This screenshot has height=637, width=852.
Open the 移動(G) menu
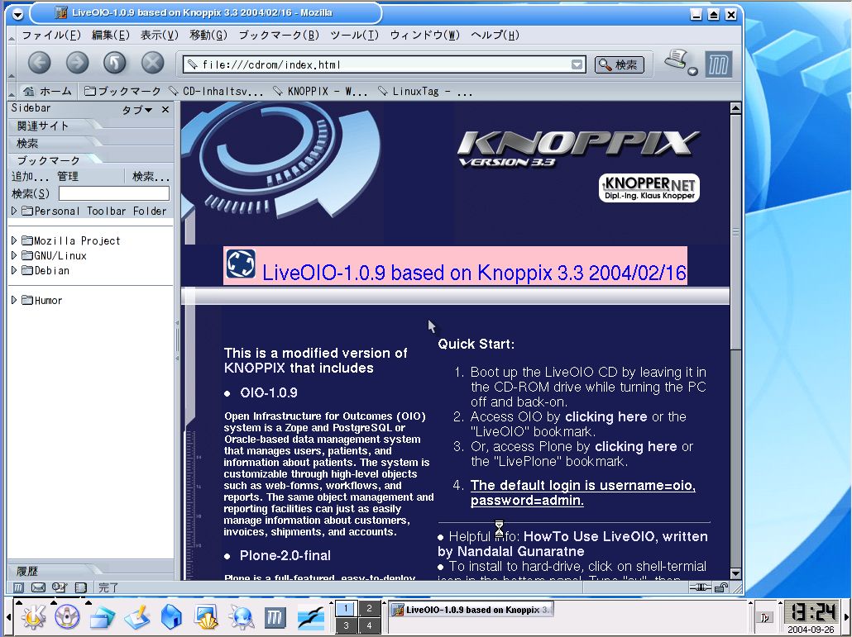pos(208,36)
